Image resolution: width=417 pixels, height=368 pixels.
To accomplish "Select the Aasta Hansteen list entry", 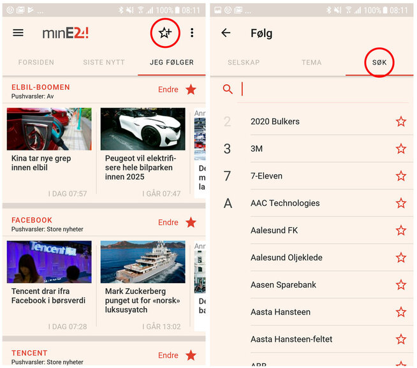I will (281, 312).
